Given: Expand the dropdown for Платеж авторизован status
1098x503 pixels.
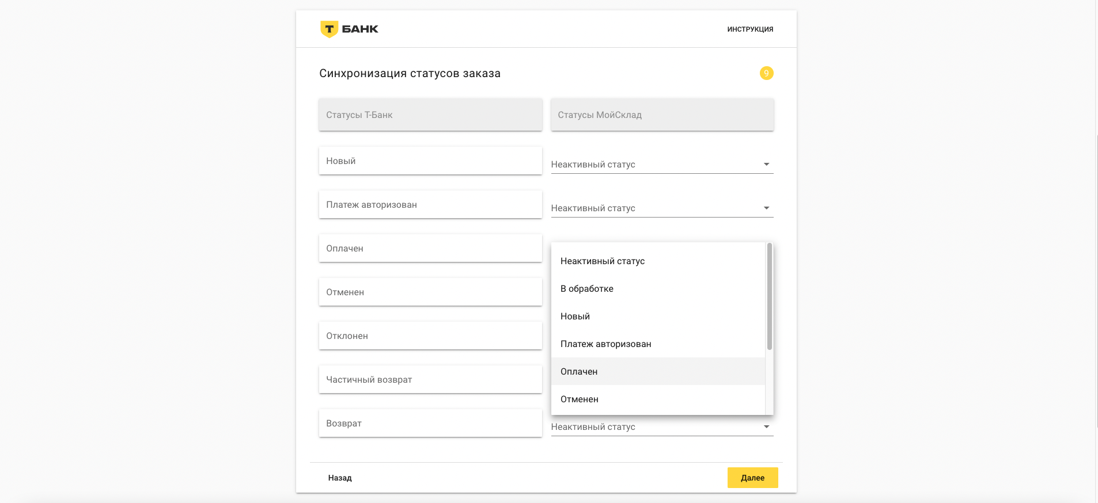Looking at the screenshot, I should (766, 208).
